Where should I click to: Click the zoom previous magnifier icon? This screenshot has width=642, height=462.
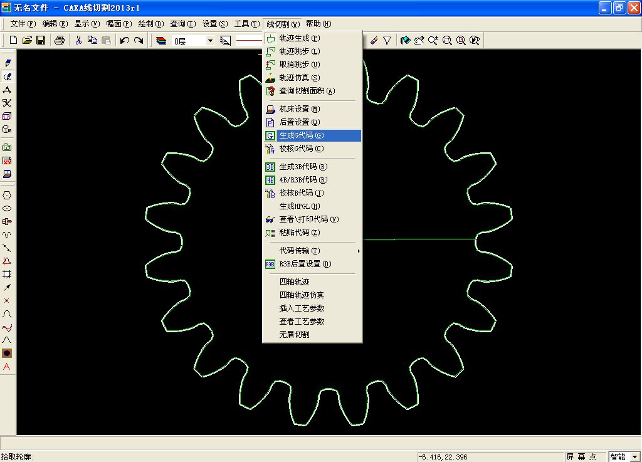(x=475, y=40)
